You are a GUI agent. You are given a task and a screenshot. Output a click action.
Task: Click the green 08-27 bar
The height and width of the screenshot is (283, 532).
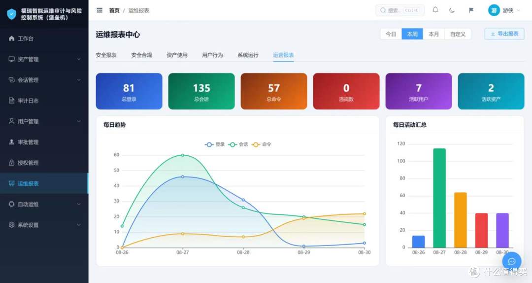(x=439, y=198)
